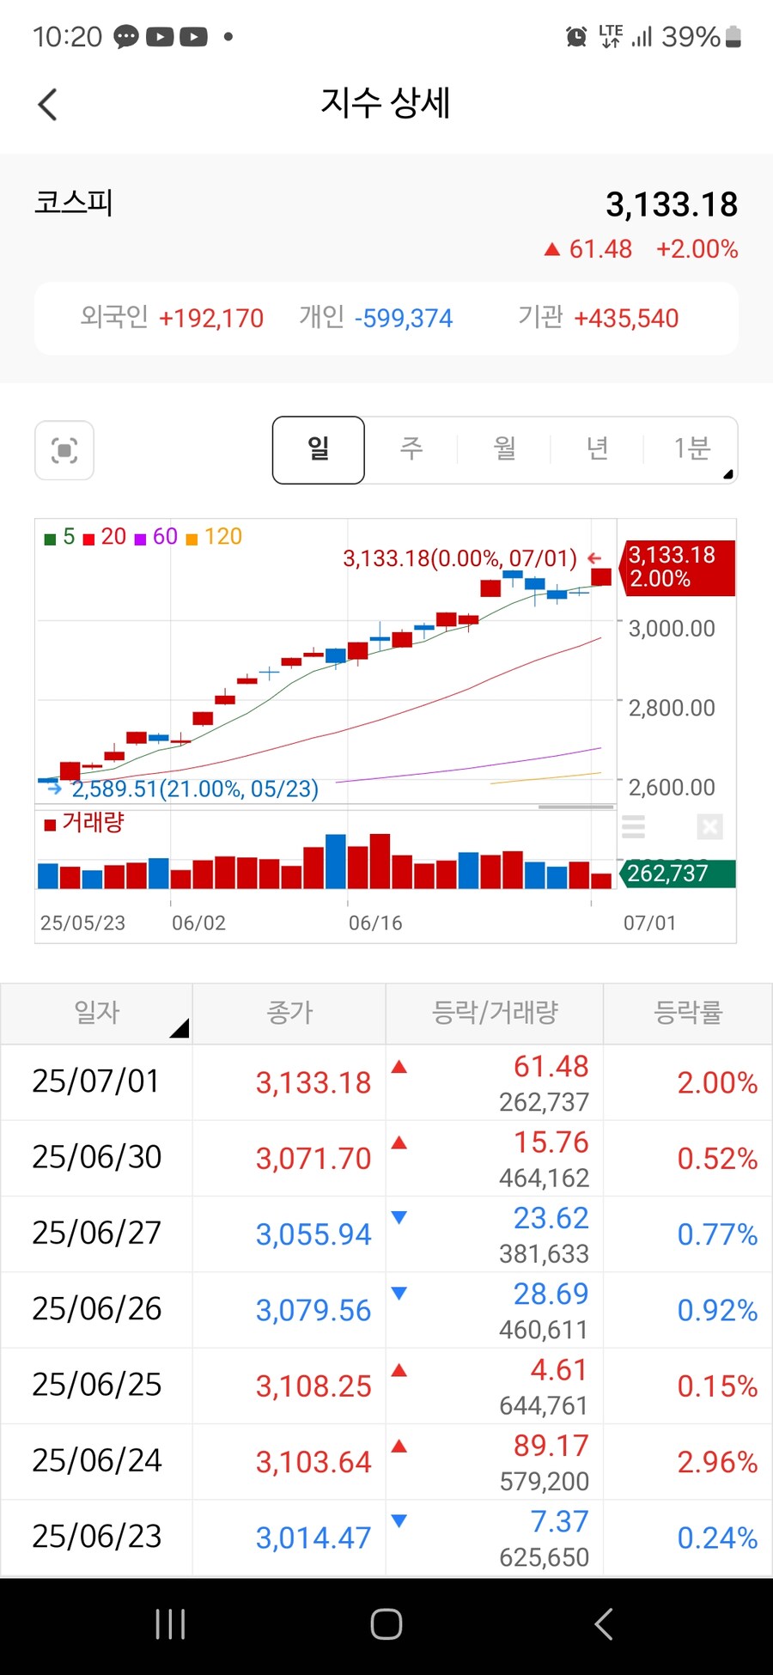Tap the red 3,133.18 price tag on chart
773x1675 pixels.
pos(677,567)
